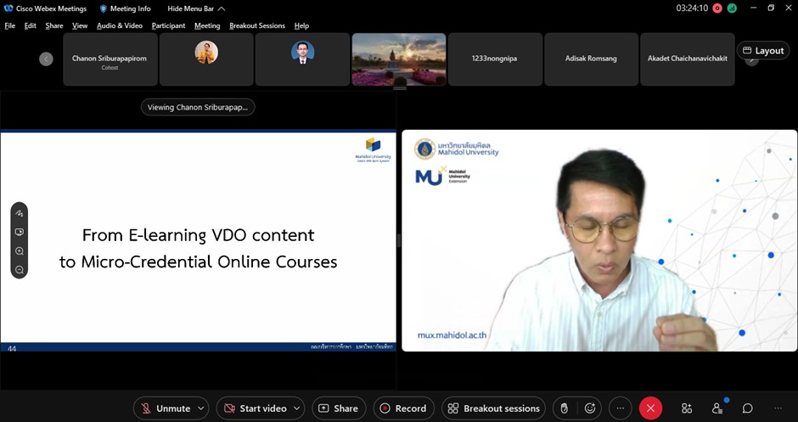Select the annotate pen tool

(19, 213)
